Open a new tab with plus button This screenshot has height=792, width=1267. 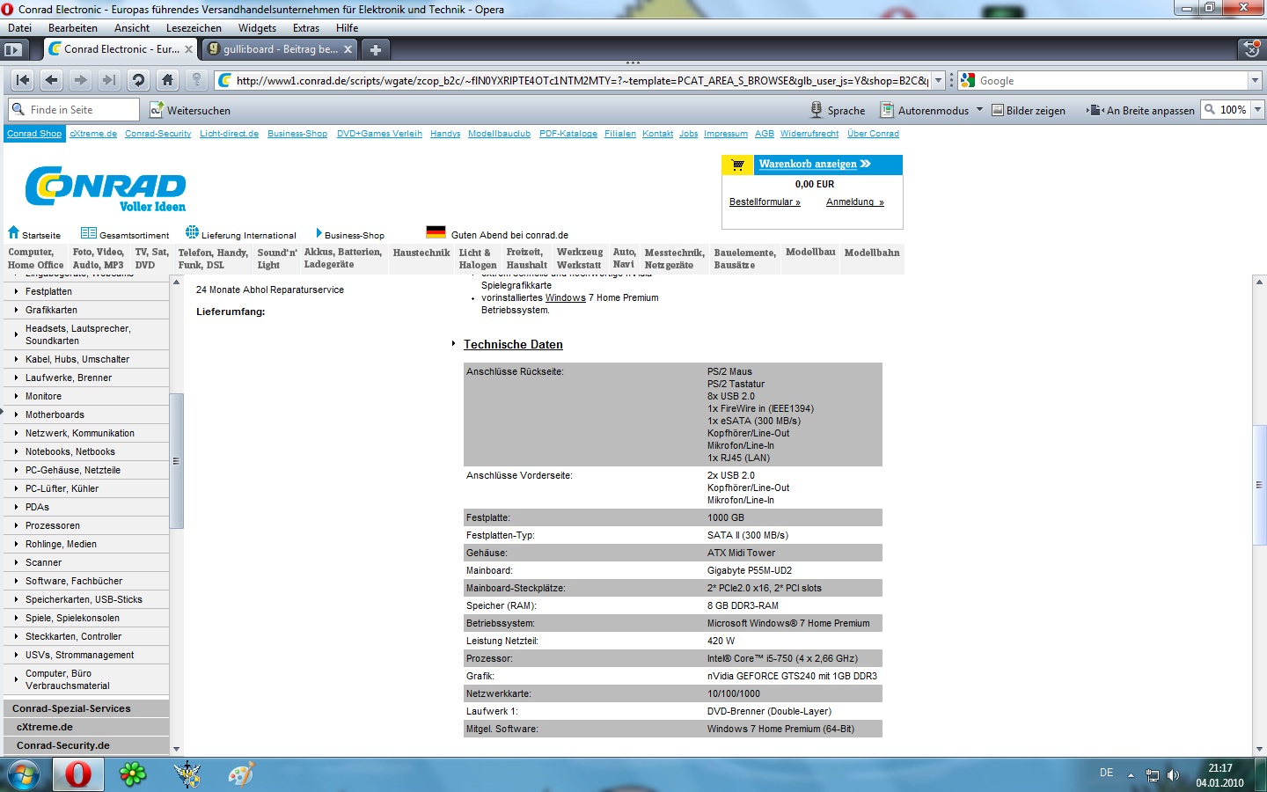pyautogui.click(x=376, y=49)
